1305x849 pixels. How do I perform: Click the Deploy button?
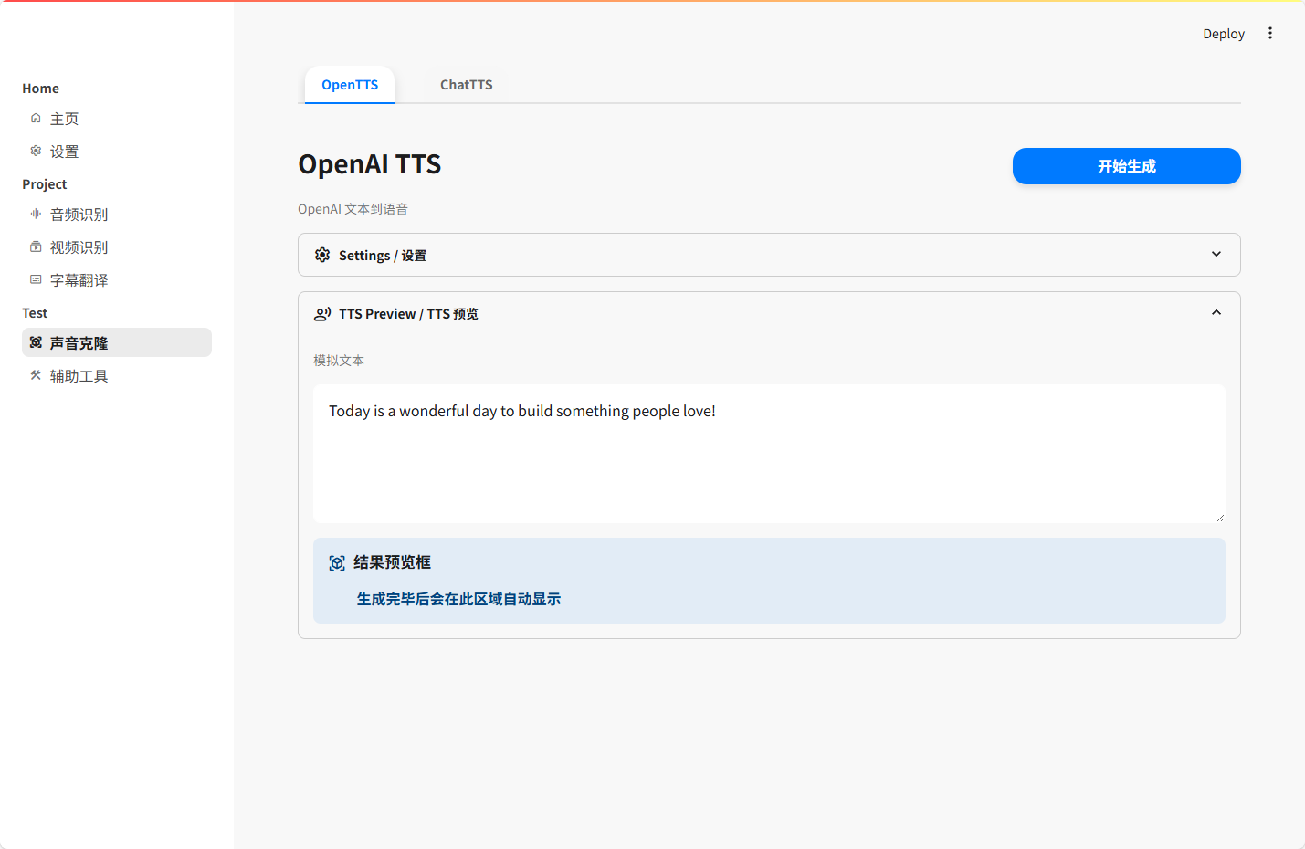click(1224, 34)
